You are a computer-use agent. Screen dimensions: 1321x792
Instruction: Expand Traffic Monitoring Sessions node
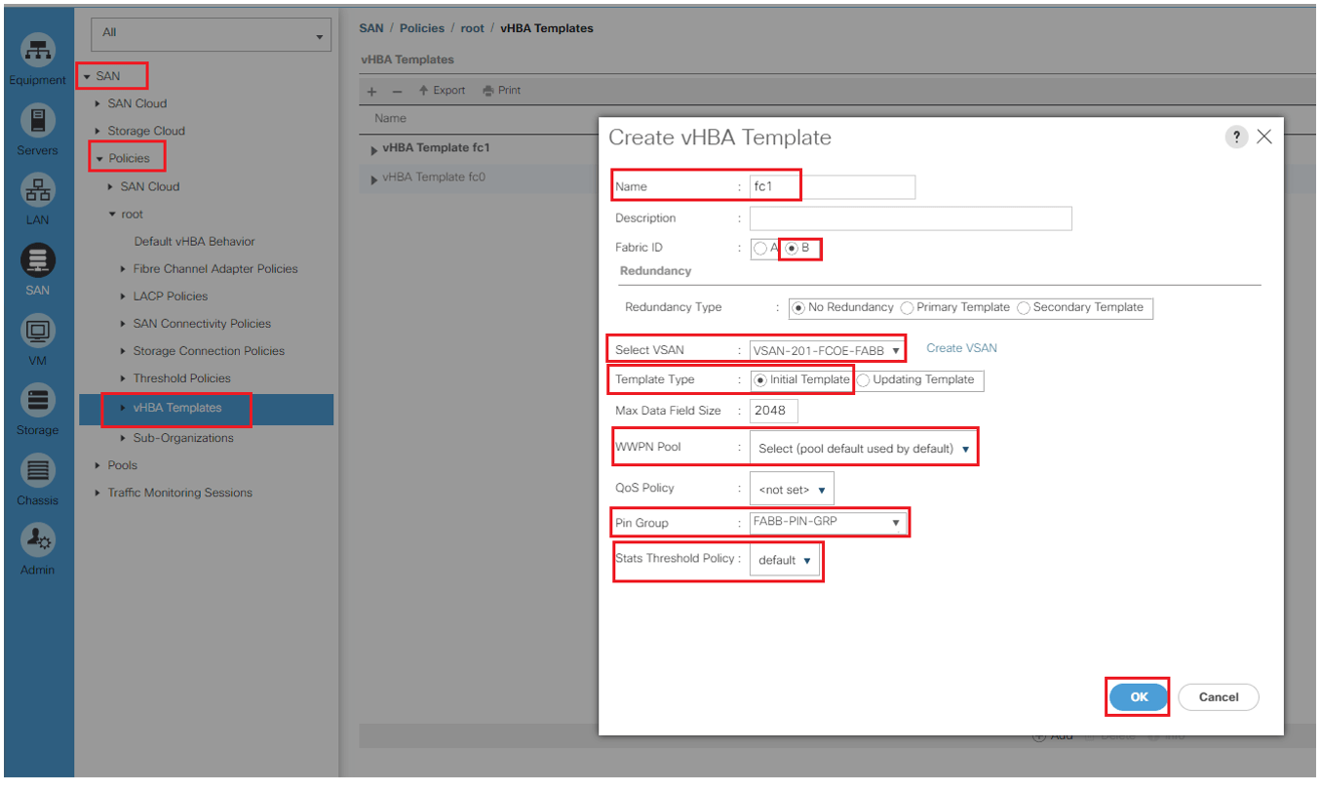coord(98,493)
